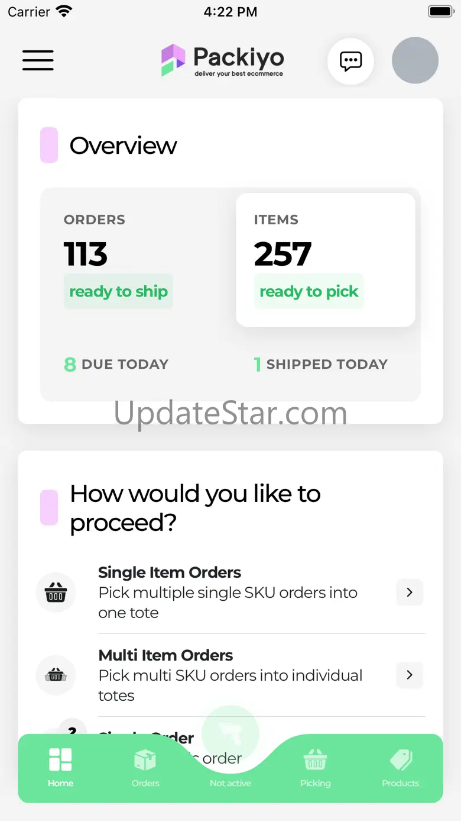461x821 pixels.
Task: Tap the Multi Item Orders basket icon
Action: pos(56,675)
